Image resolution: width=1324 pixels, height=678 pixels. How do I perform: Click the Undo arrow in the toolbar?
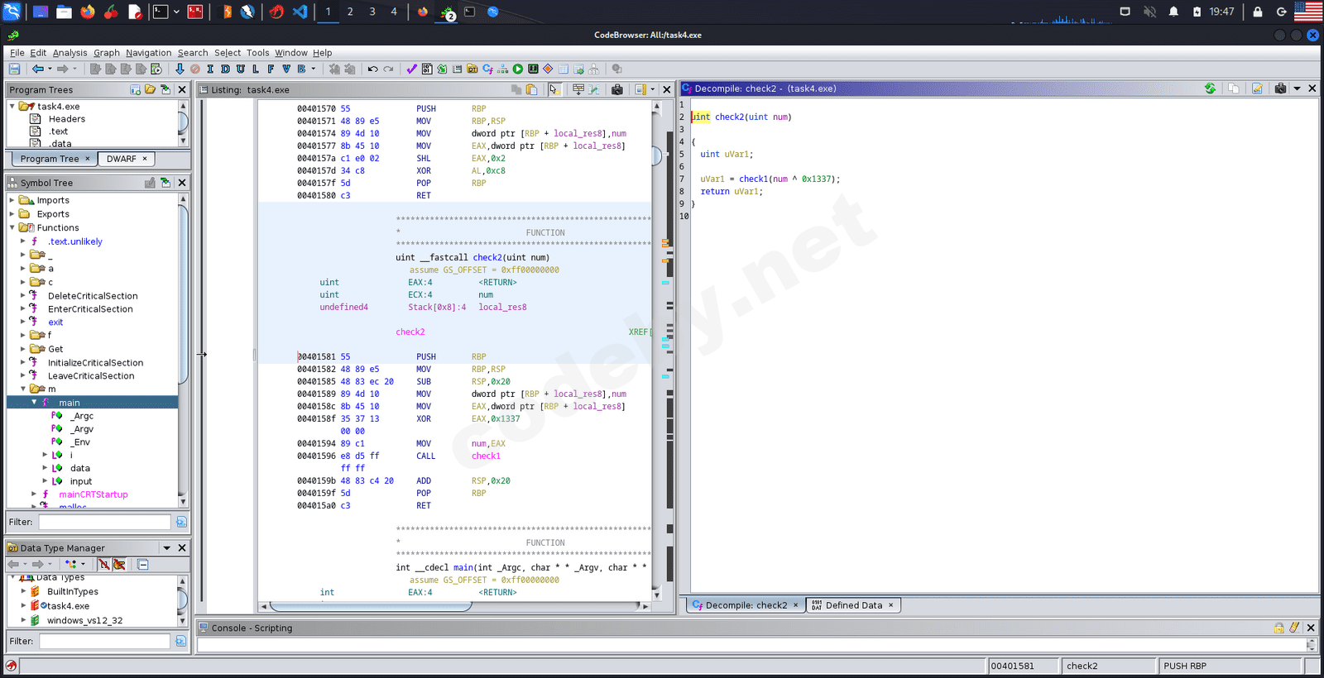coord(373,69)
